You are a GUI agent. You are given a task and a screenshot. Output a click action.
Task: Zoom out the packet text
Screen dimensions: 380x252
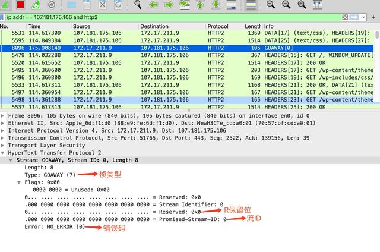pyautogui.click(x=286, y=4)
